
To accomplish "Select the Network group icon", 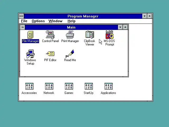I will pyautogui.click(x=49, y=86).
